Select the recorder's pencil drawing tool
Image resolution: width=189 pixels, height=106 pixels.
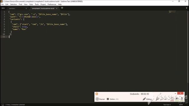tap(144, 99)
